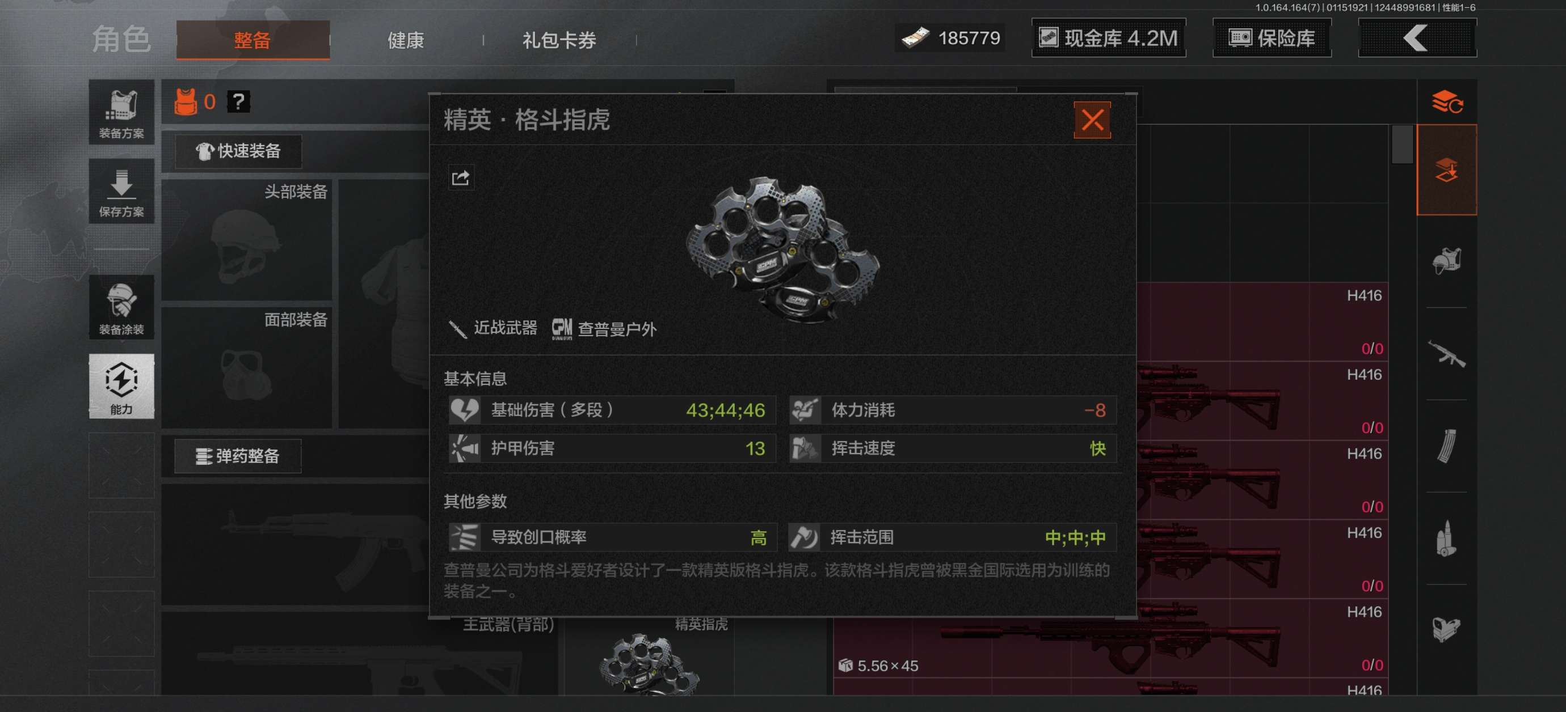Open the 保险库 safe button
This screenshot has height=712, width=1566.
click(x=1272, y=39)
